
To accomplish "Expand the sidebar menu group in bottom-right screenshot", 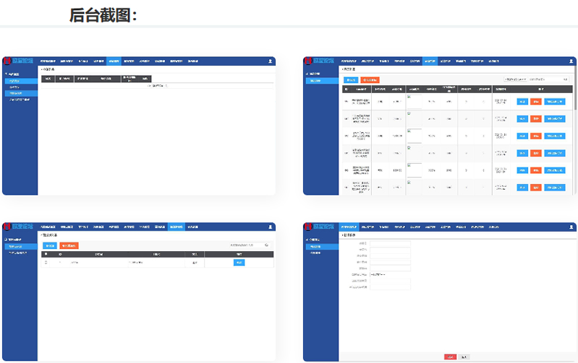I will pos(315,239).
